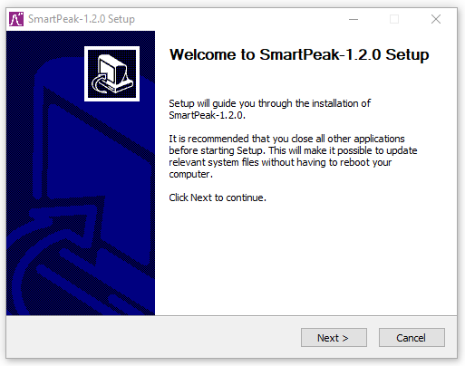Click the "Click Next to continue." text
The width and height of the screenshot is (465, 366).
tap(218, 197)
